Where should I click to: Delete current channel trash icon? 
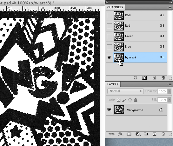tap(163, 78)
